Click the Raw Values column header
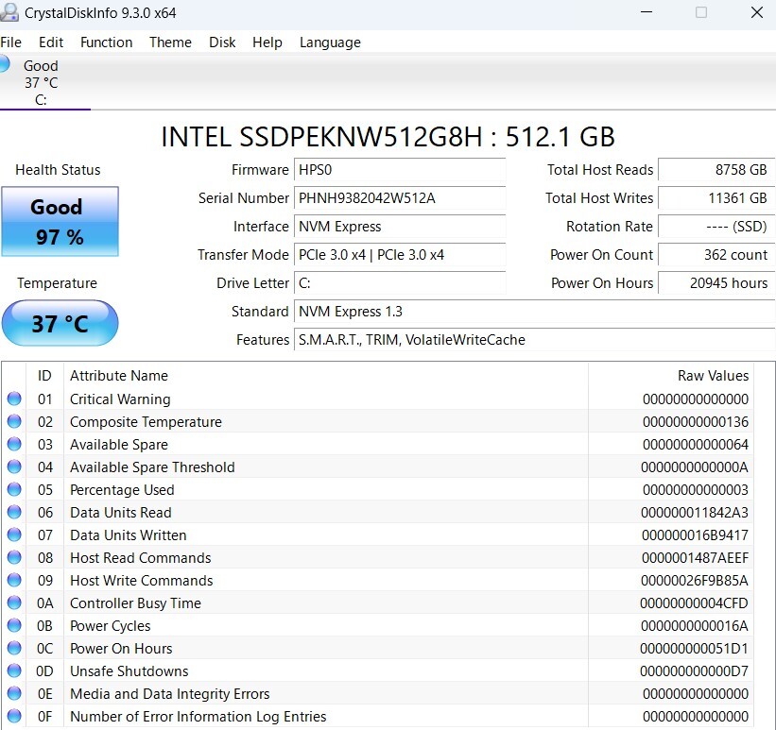The height and width of the screenshot is (730, 776). (713, 376)
